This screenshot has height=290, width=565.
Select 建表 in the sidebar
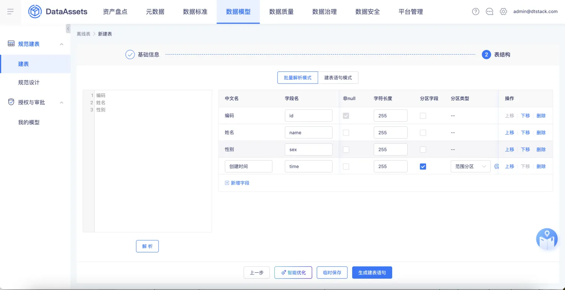click(x=35, y=64)
